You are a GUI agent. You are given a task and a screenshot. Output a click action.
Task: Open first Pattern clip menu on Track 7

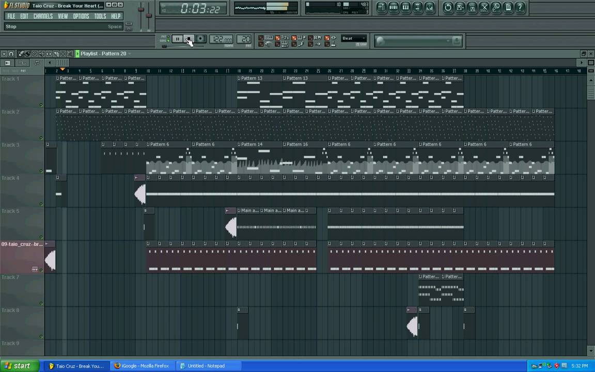[x=420, y=277]
